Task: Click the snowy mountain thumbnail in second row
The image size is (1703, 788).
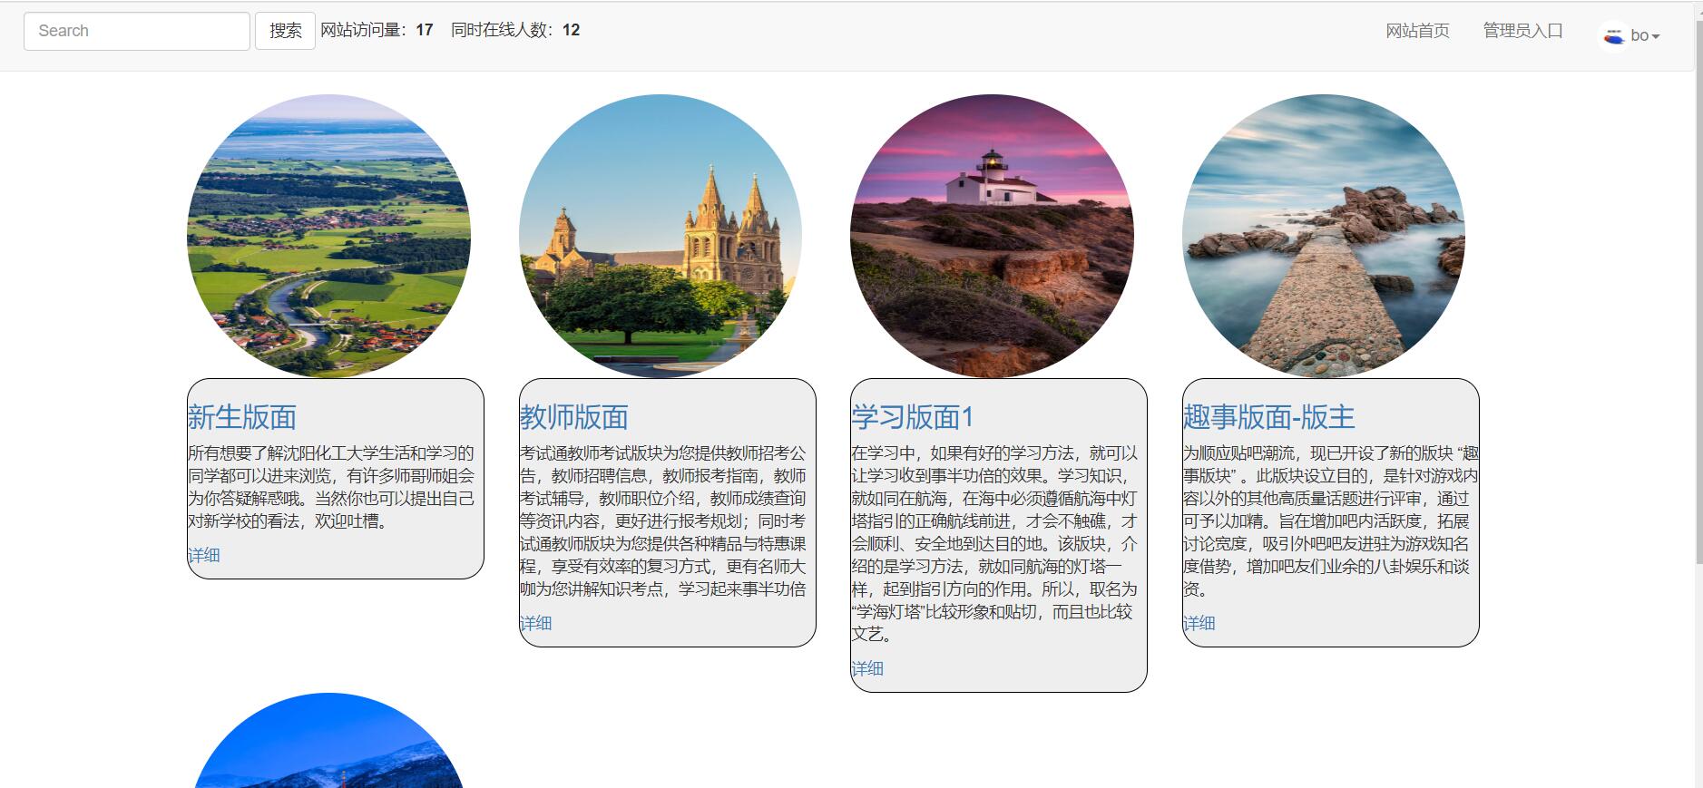Action: tap(328, 741)
